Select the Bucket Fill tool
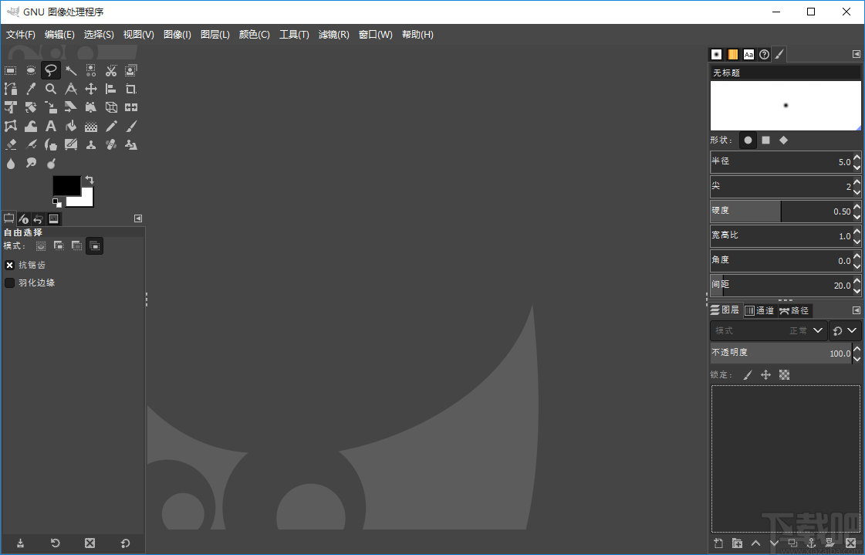865x555 pixels. [71, 127]
